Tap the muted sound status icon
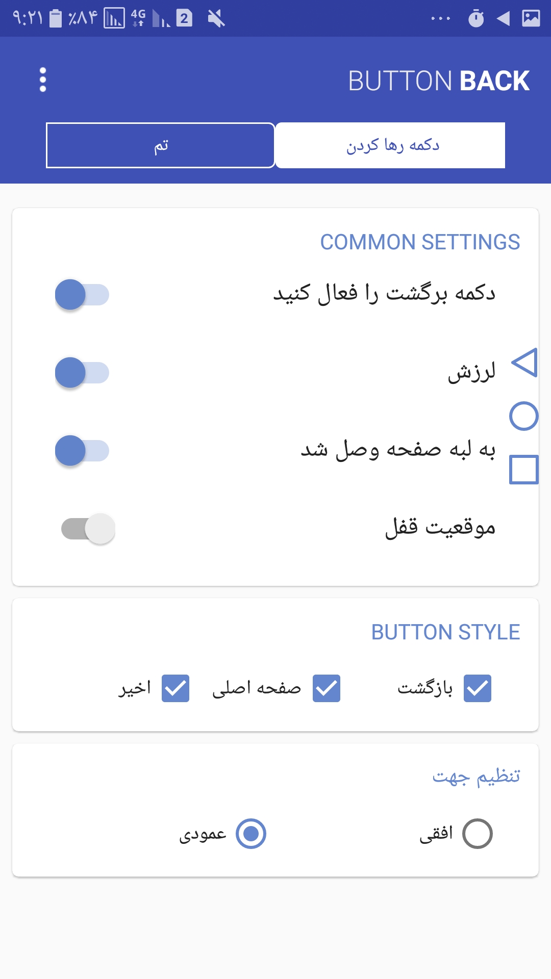 (216, 18)
